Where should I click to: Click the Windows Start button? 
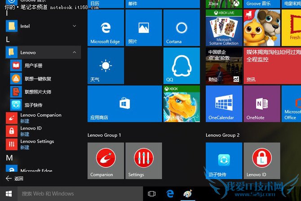point(9,194)
